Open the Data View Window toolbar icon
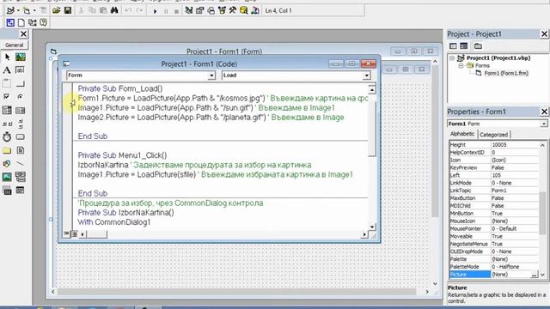 coord(243,10)
